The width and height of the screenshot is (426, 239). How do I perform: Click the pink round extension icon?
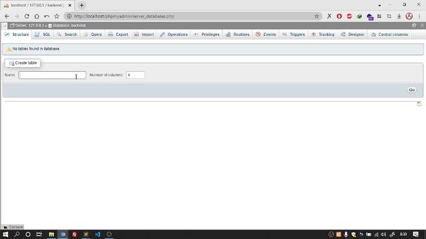point(349,16)
